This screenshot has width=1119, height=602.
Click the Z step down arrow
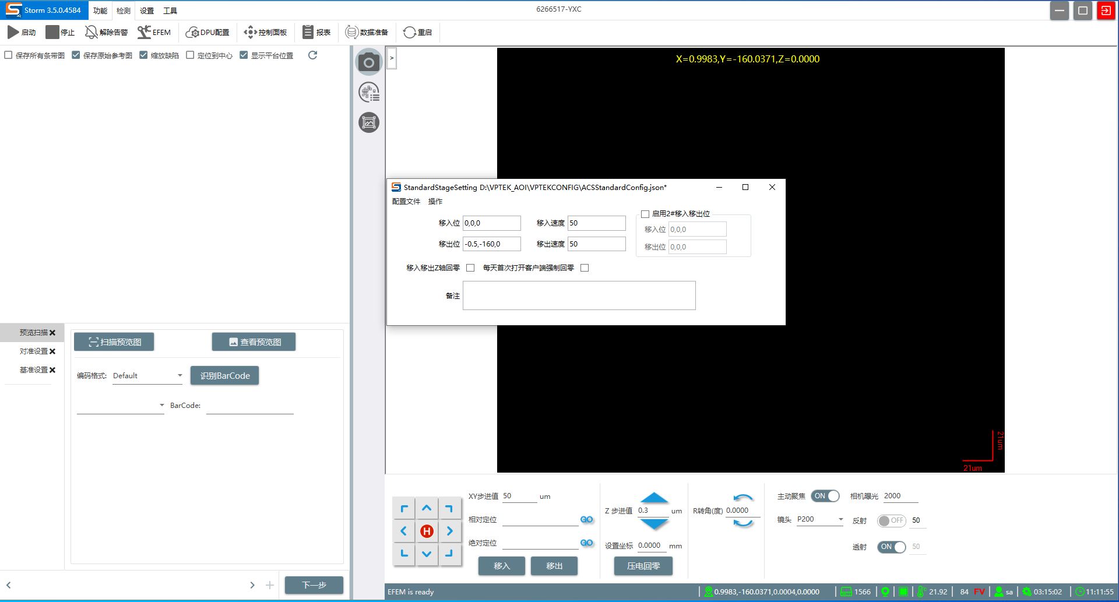coord(654,524)
